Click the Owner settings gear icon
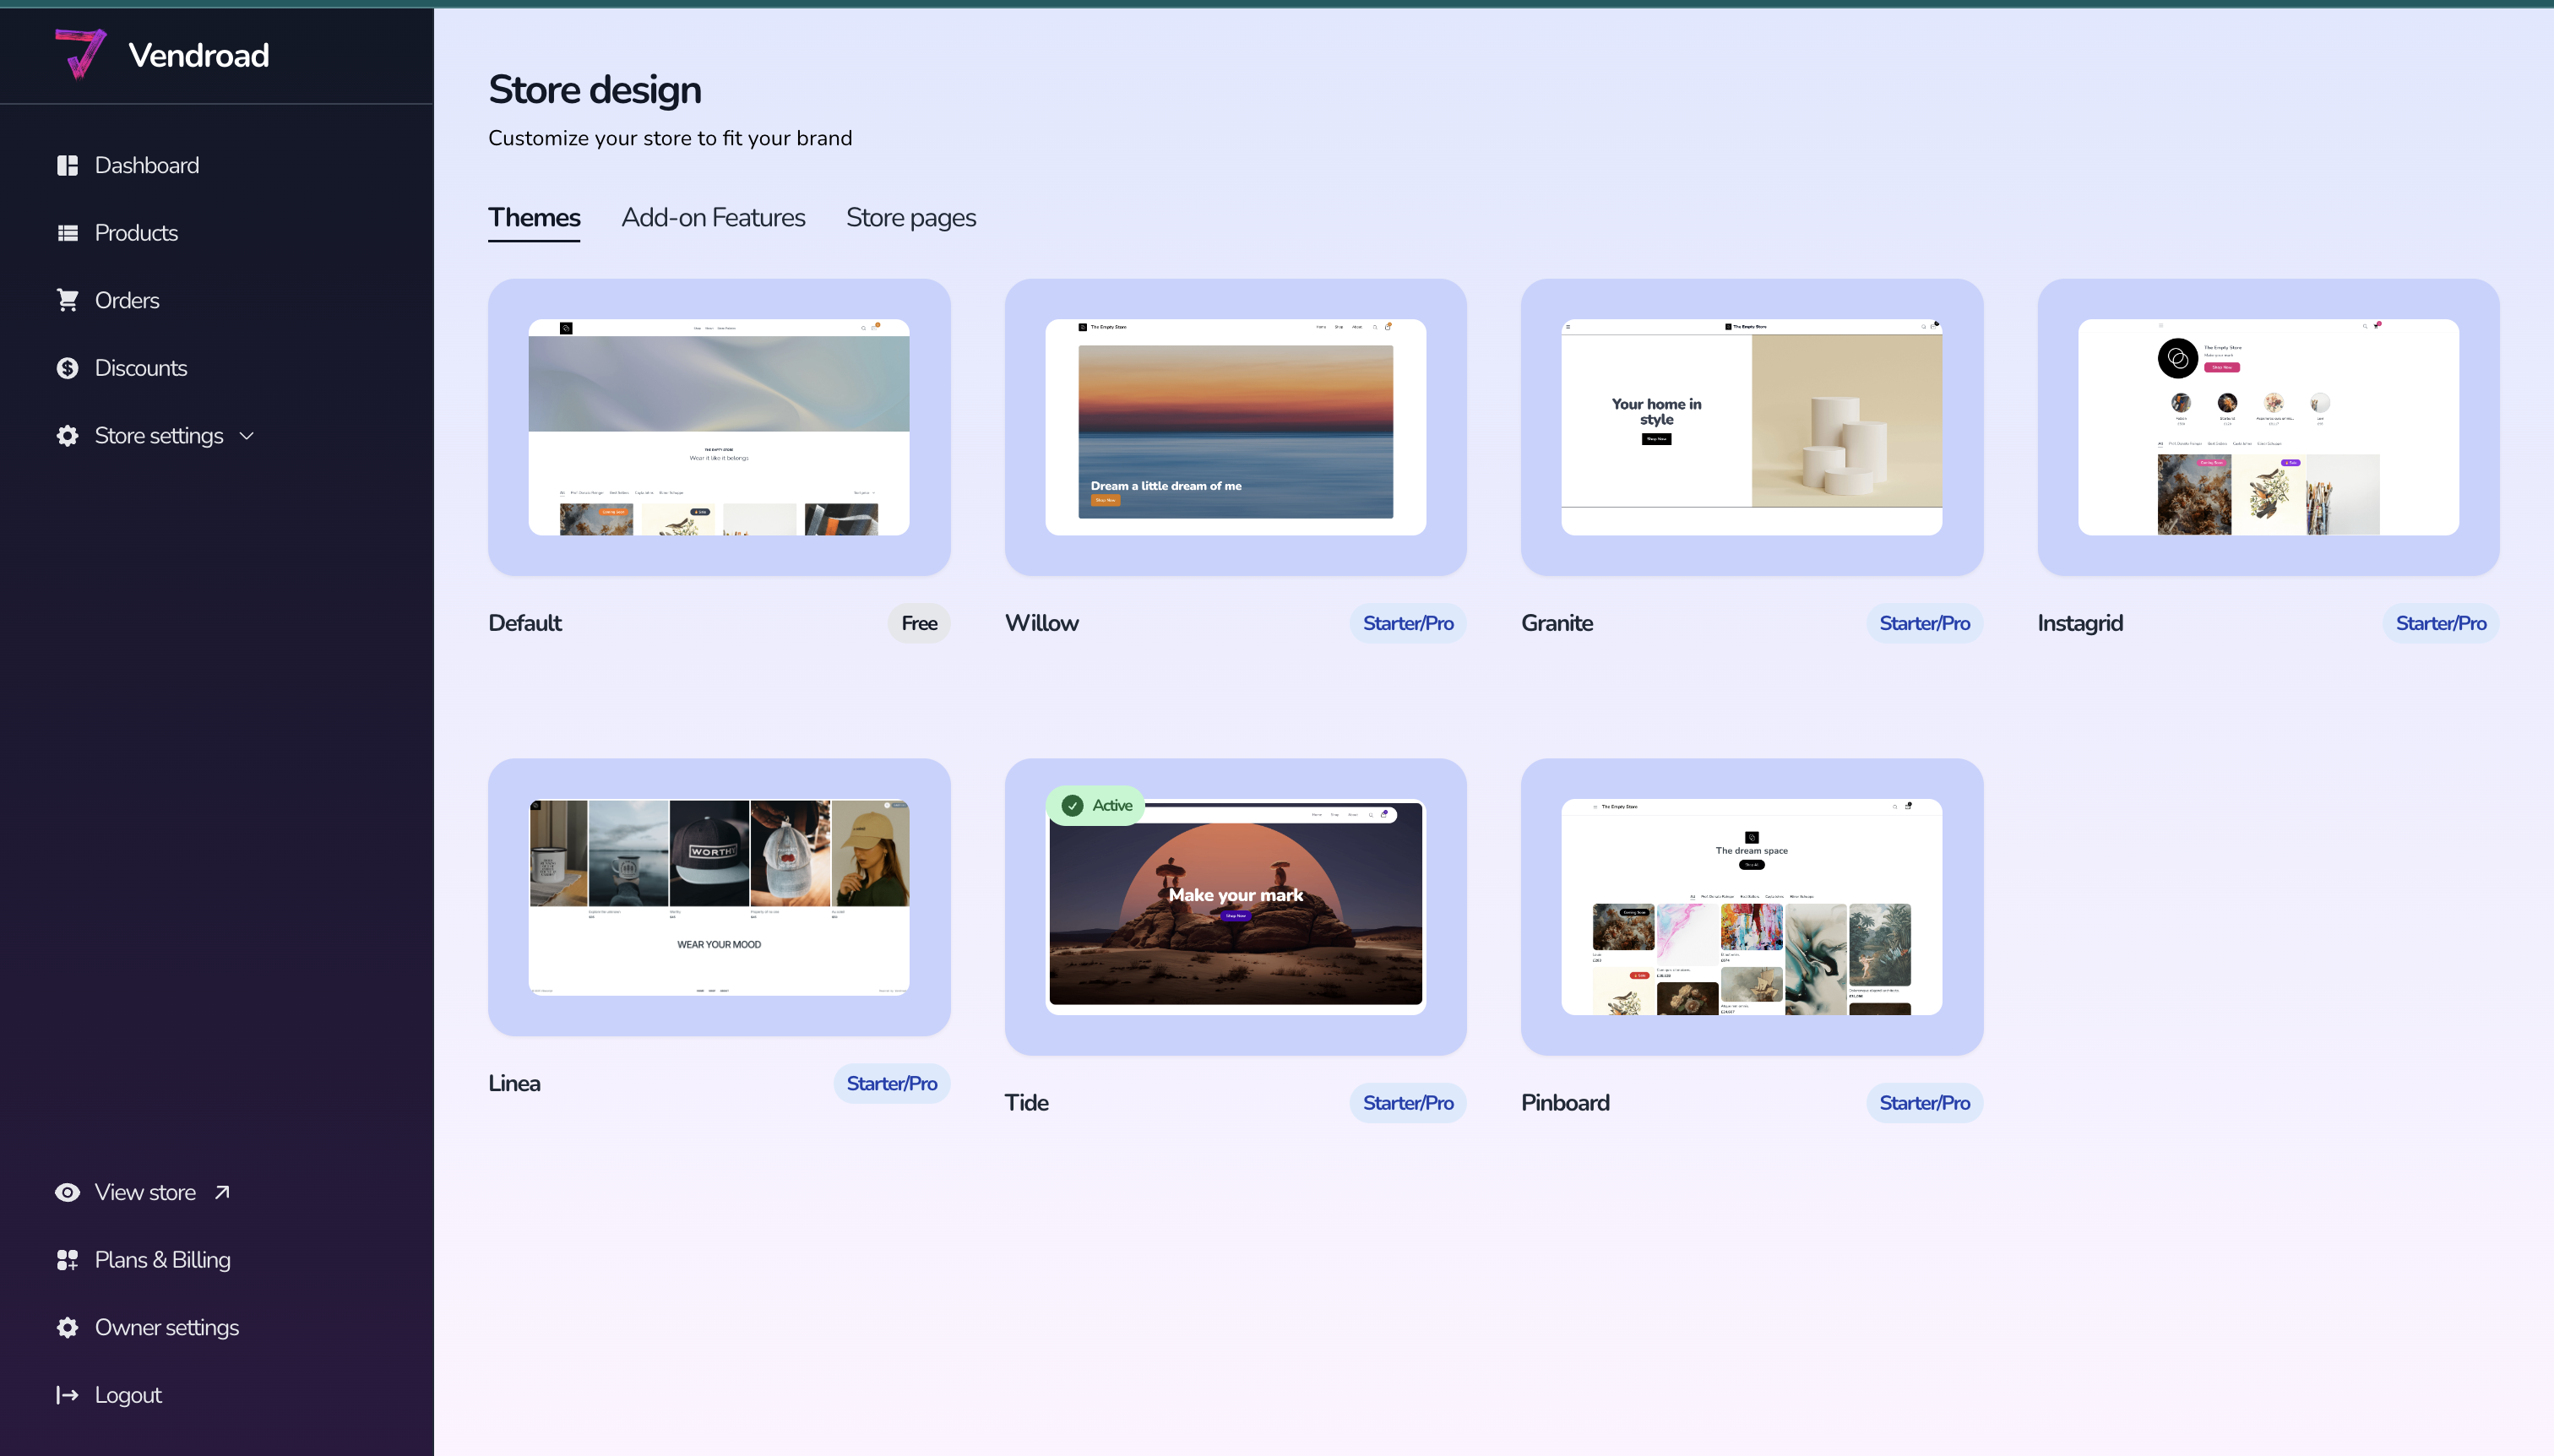 click(67, 1327)
